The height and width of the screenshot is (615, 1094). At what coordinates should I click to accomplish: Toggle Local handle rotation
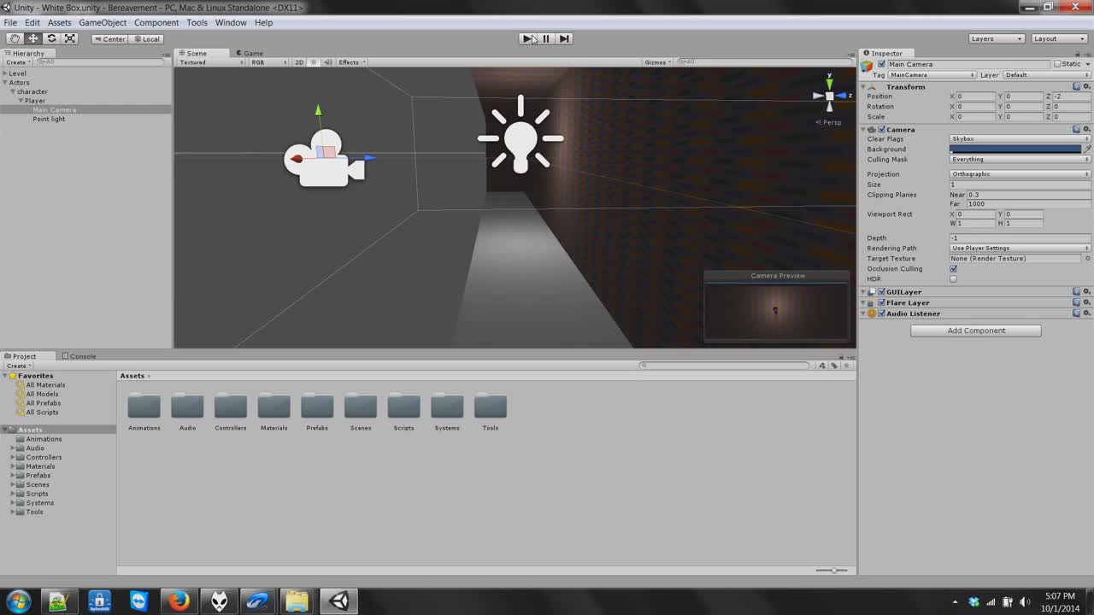pos(146,38)
